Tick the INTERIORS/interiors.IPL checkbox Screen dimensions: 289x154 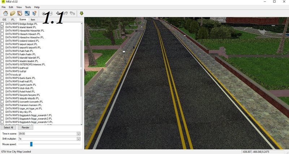tap(2, 64)
